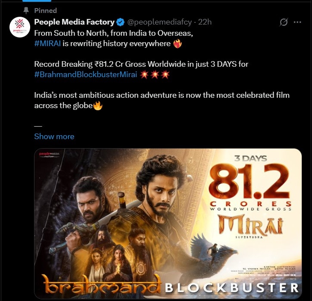The height and width of the screenshot is (301, 312).
Task: Open the People Media Factory profile avatar
Action: coord(20,27)
